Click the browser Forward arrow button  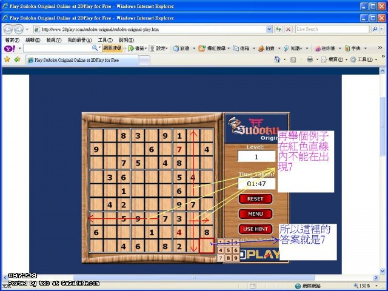(19, 29)
